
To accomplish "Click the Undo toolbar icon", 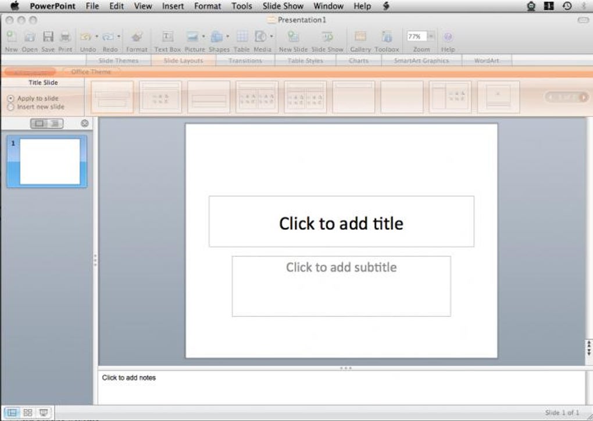I will click(x=86, y=37).
